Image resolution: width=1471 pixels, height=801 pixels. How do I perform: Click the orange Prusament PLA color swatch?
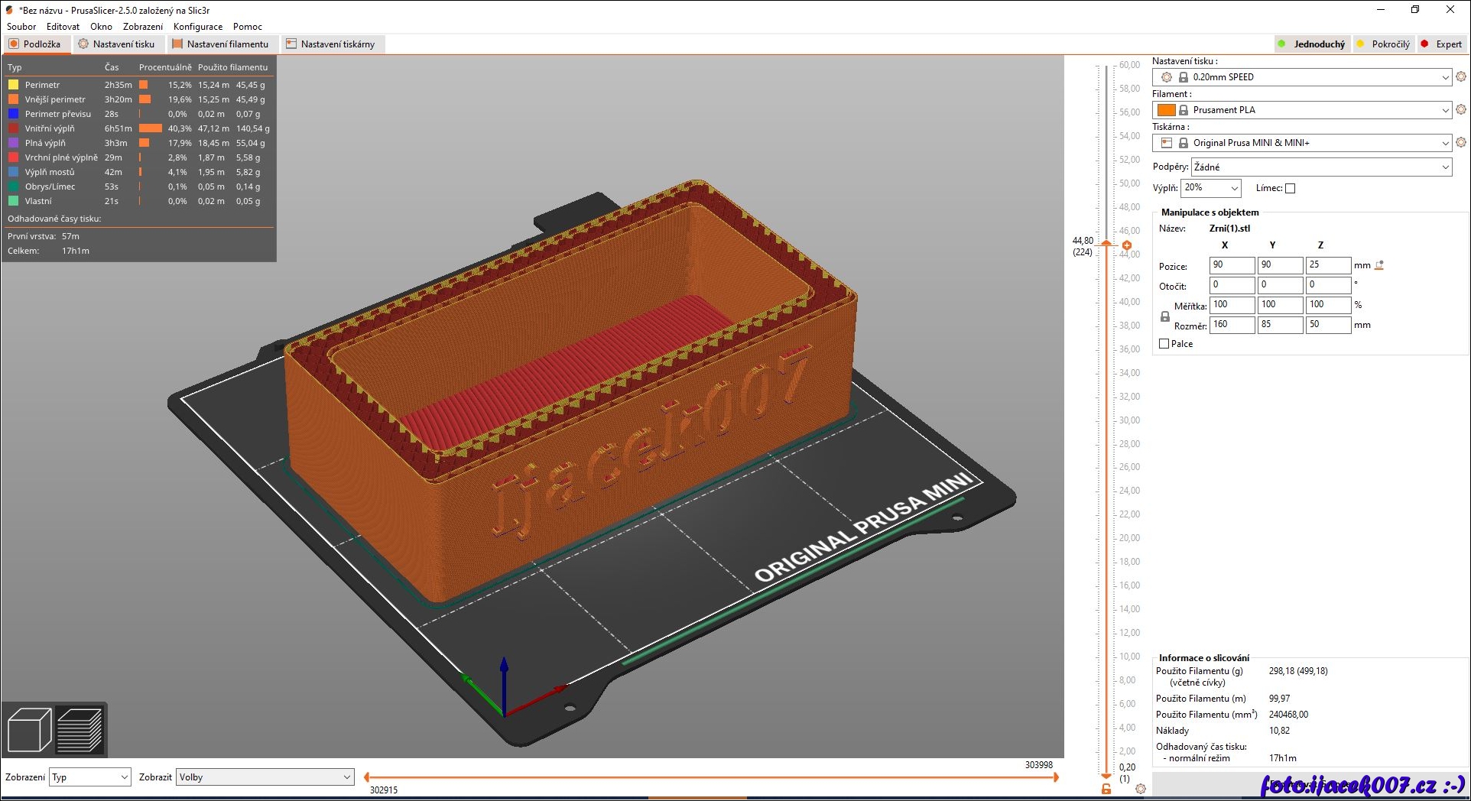tap(1166, 110)
